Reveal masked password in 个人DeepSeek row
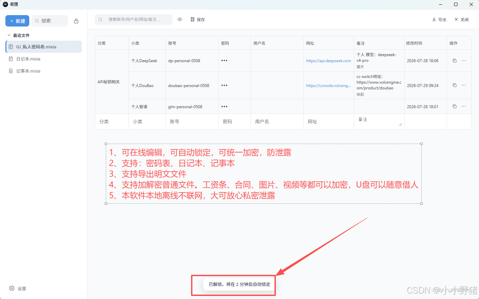The image size is (479, 299). coord(224,60)
